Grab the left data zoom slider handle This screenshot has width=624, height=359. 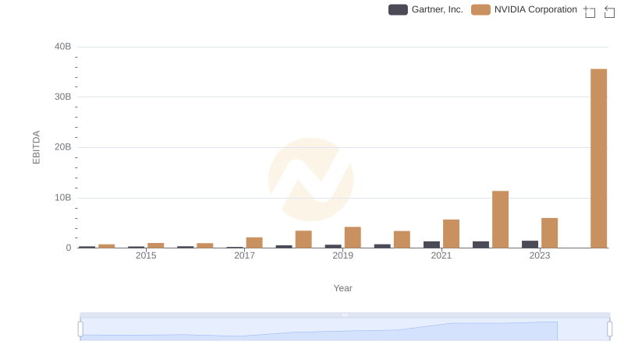click(x=80, y=329)
